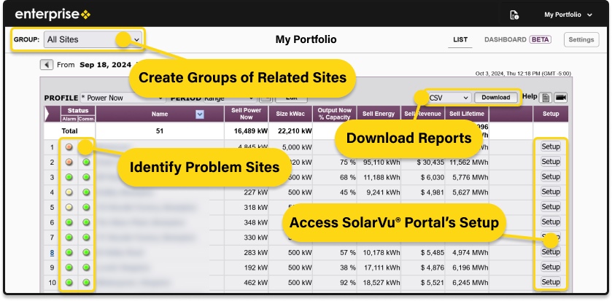Image resolution: width=612 pixels, height=301 pixels.
Task: Open the site number 8 link
Action: (52, 252)
